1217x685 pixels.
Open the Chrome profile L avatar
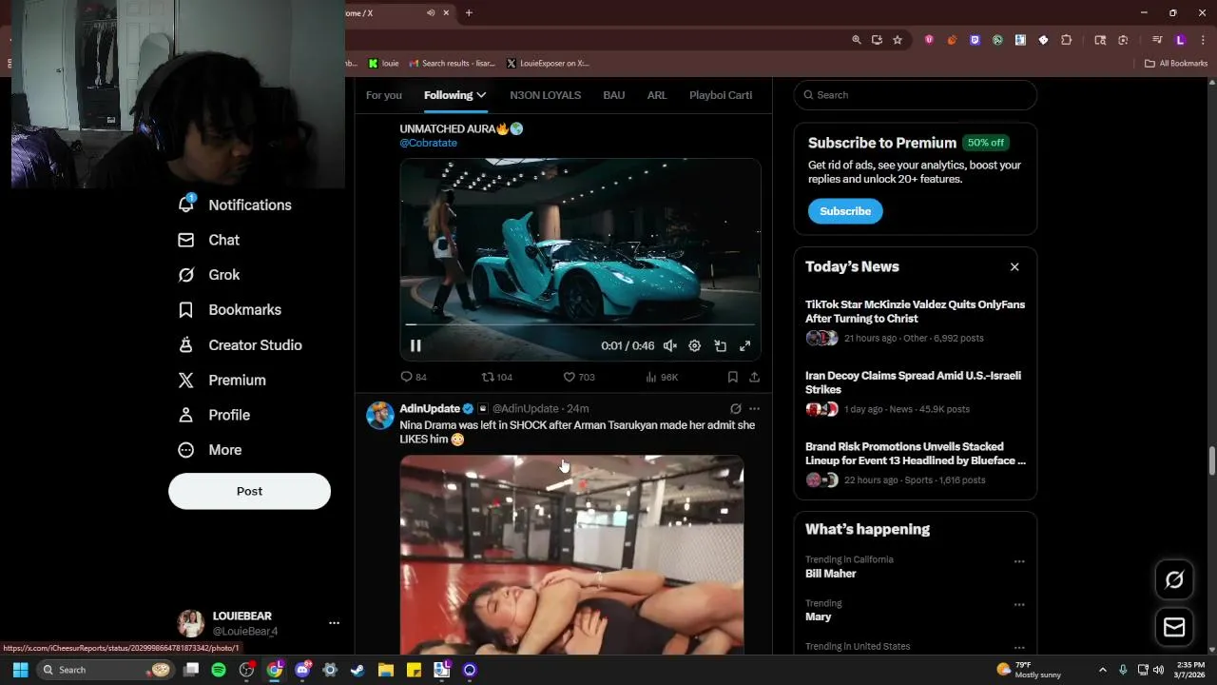1180,40
